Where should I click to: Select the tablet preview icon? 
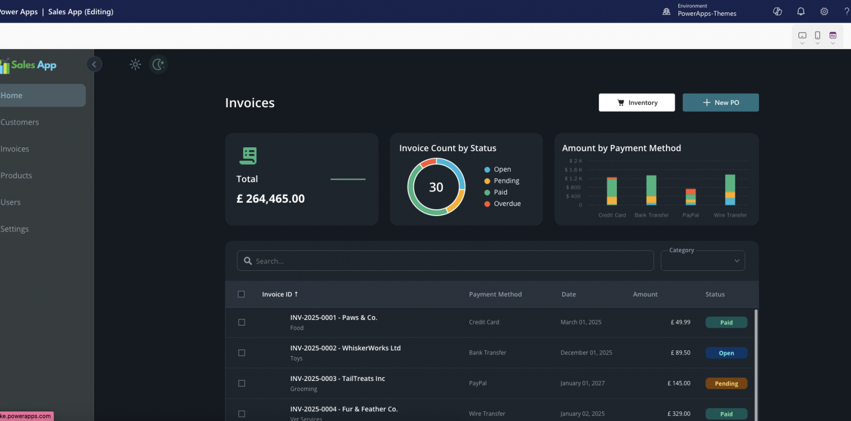832,34
